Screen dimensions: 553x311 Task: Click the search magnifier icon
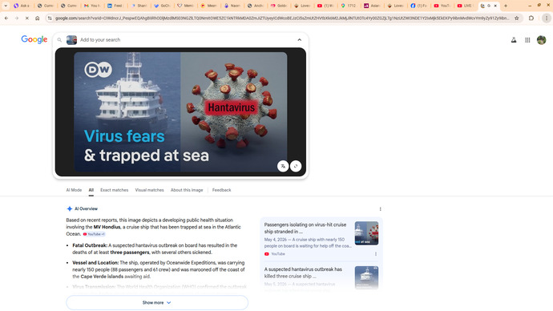(59, 40)
